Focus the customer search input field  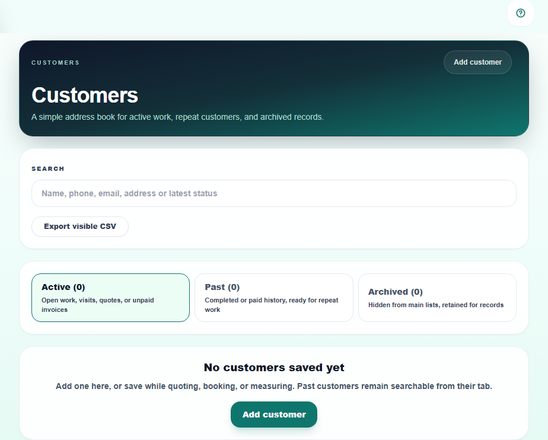[273, 193]
